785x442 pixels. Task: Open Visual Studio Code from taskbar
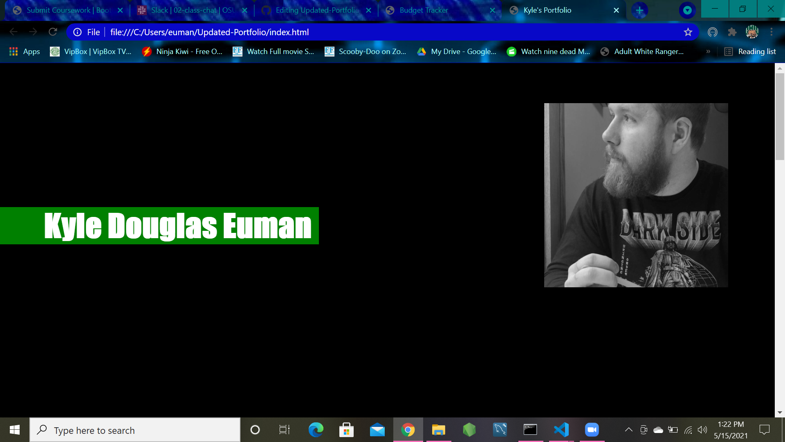(x=561, y=430)
